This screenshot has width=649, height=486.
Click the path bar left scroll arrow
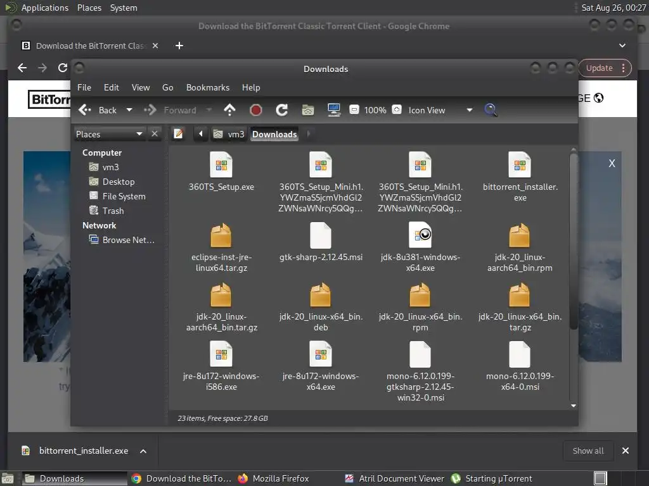201,134
